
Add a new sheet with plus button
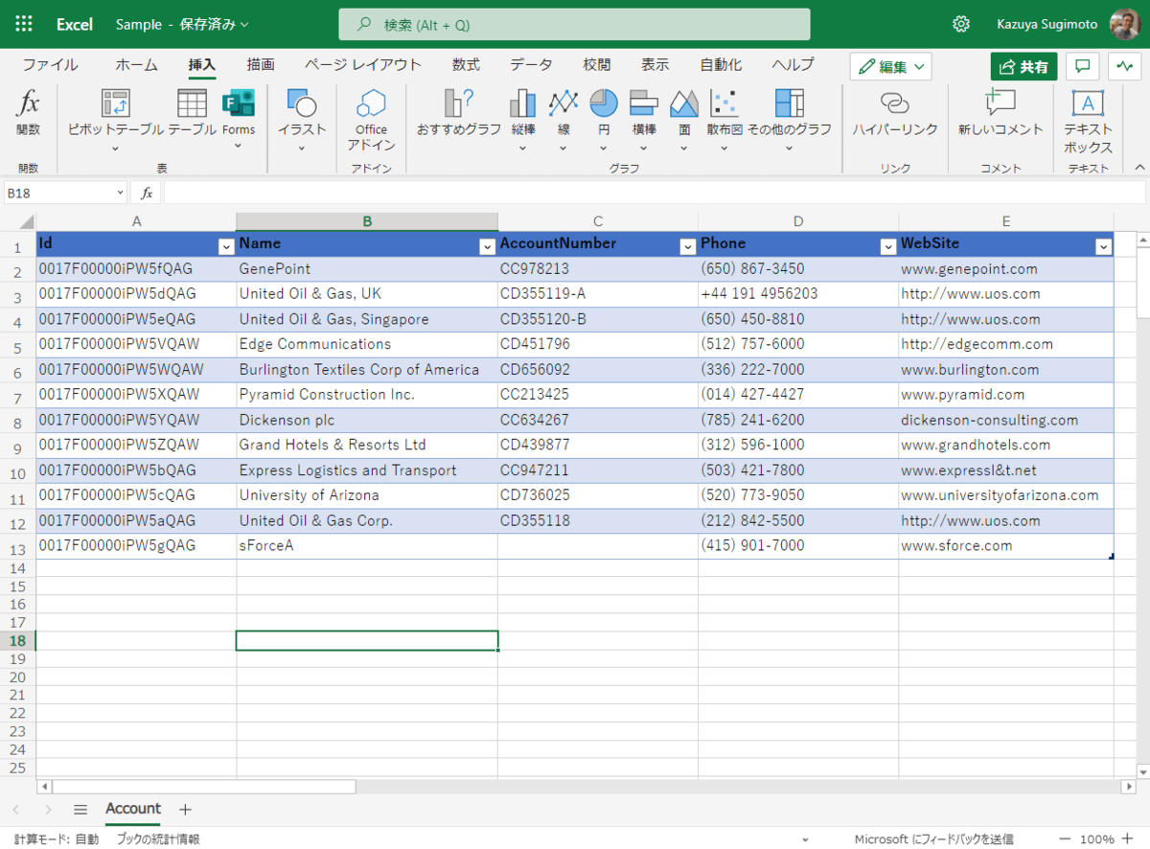tap(186, 810)
